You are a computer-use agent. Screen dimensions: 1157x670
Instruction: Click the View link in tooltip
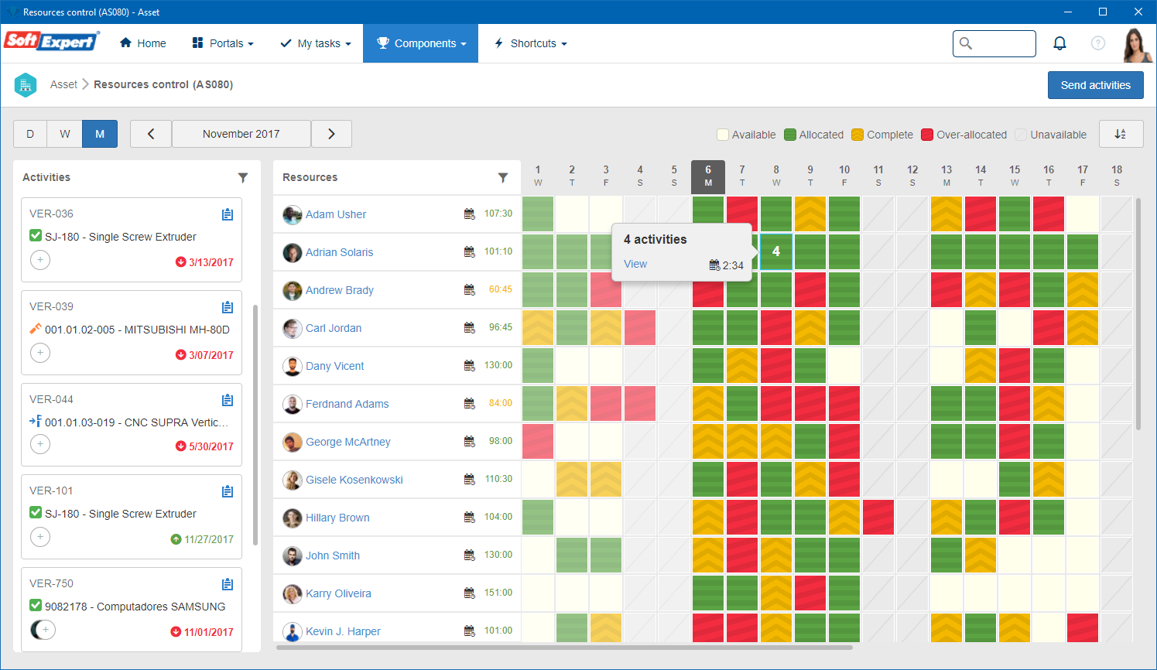pos(635,264)
